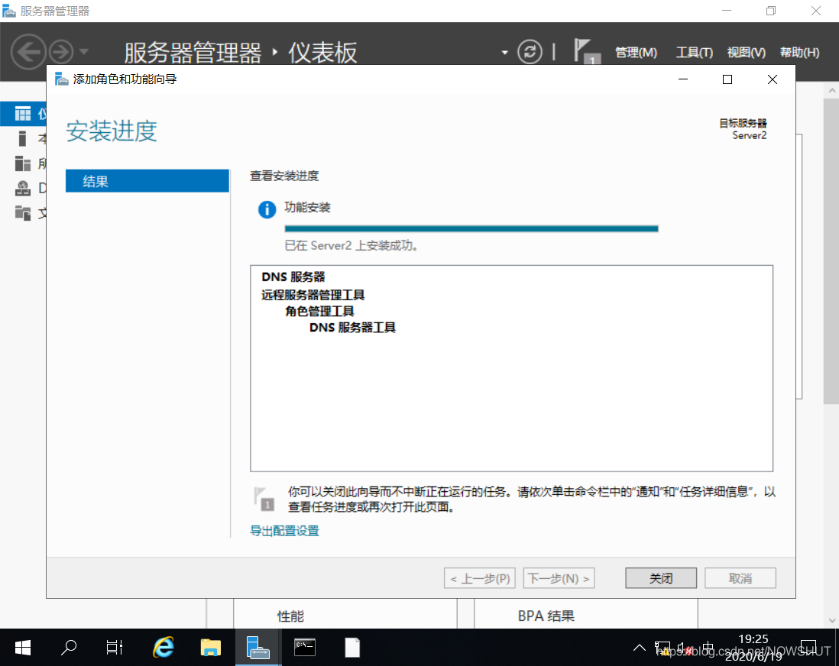Click the back navigation arrow

coord(28,52)
